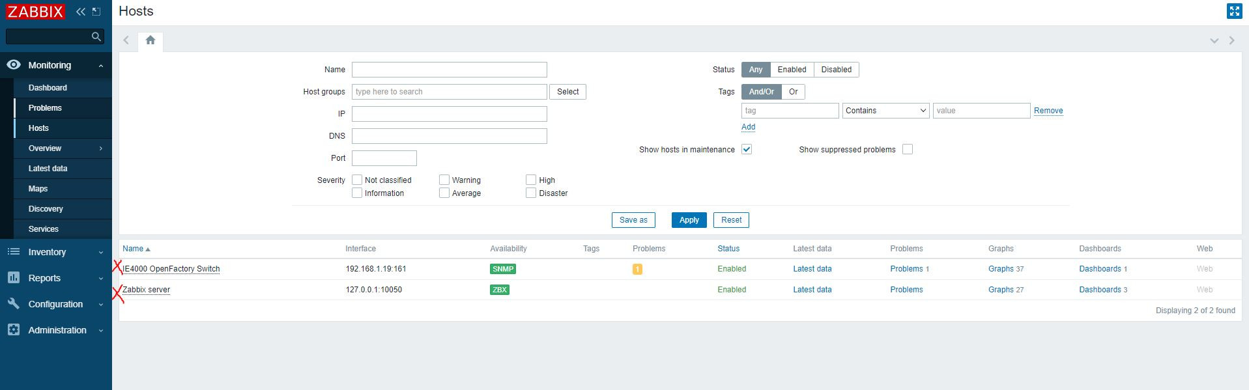Expand the Inventory menu section
This screenshot has height=390, width=1249.
coord(56,252)
